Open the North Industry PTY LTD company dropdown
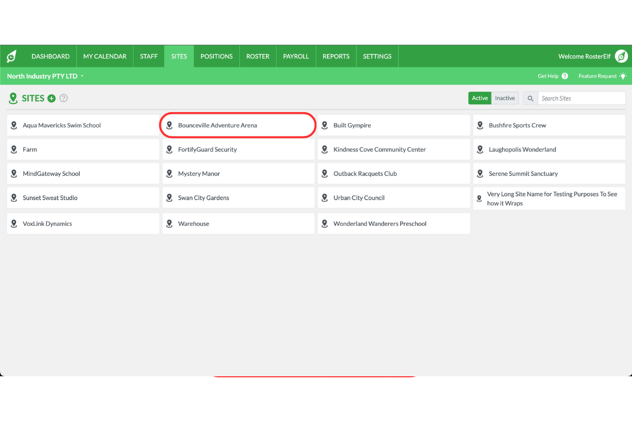 [x=45, y=76]
